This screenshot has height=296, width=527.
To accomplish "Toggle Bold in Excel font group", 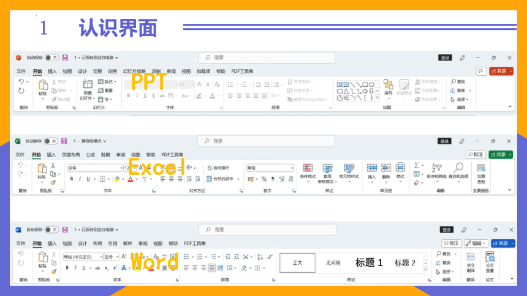I will click(71, 179).
